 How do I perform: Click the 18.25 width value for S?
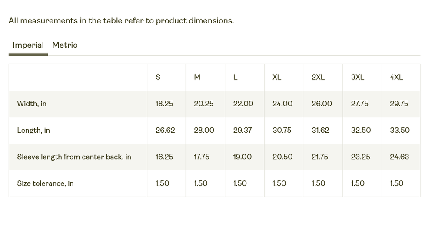click(164, 104)
